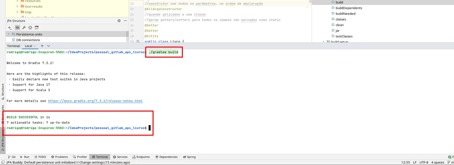Image resolution: width=454 pixels, height=165 pixels.
Task: Expand the test-results folder
Action: (x=18, y=6)
